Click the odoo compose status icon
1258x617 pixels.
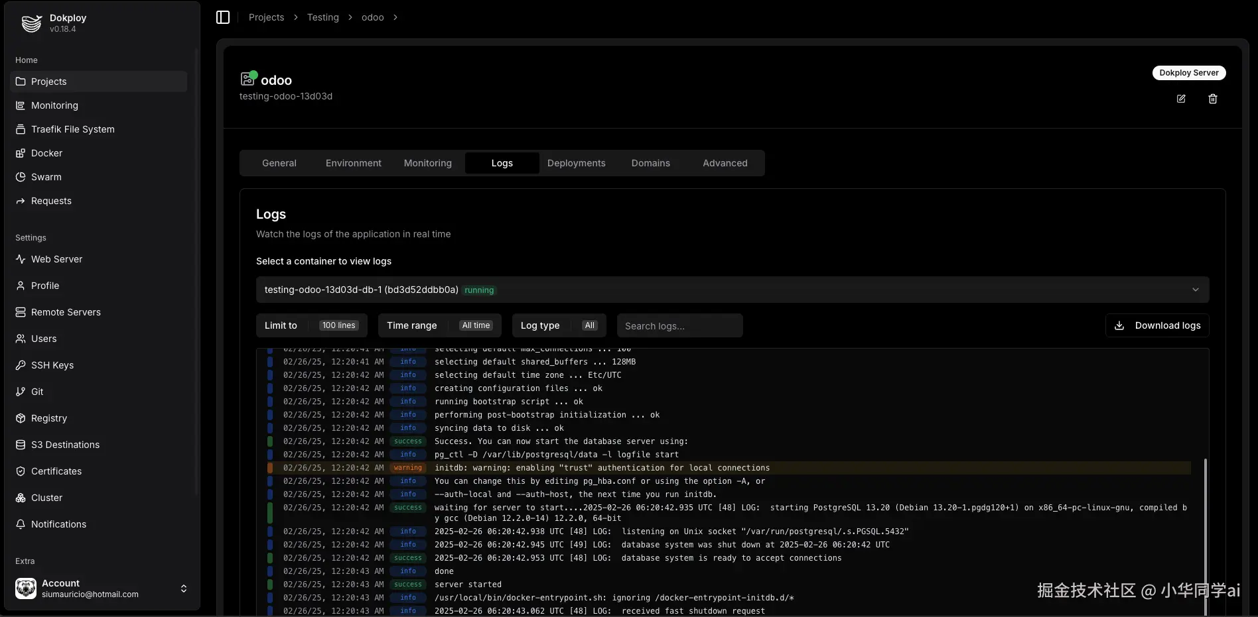pos(248,79)
